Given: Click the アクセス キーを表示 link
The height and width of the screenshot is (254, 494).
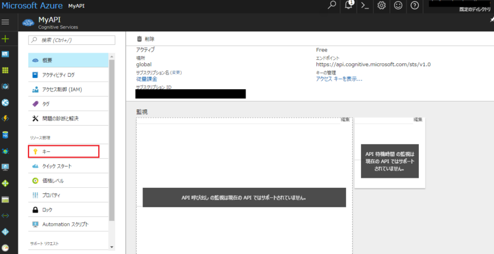Looking at the screenshot, I should tap(339, 79).
